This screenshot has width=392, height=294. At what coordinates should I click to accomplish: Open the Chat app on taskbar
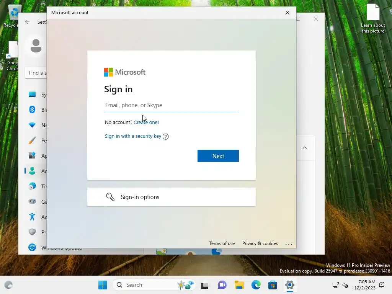[222, 285]
